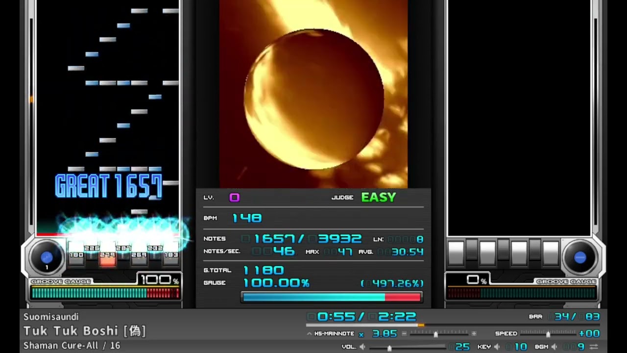The image size is (627, 353).
Task: Click the hi-speed value 3.85
Action: (x=385, y=333)
